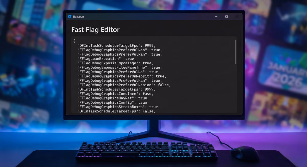Screen dimensions: 307x167
Task: Close the Bloxstrap window
Action: (x=237, y=17)
